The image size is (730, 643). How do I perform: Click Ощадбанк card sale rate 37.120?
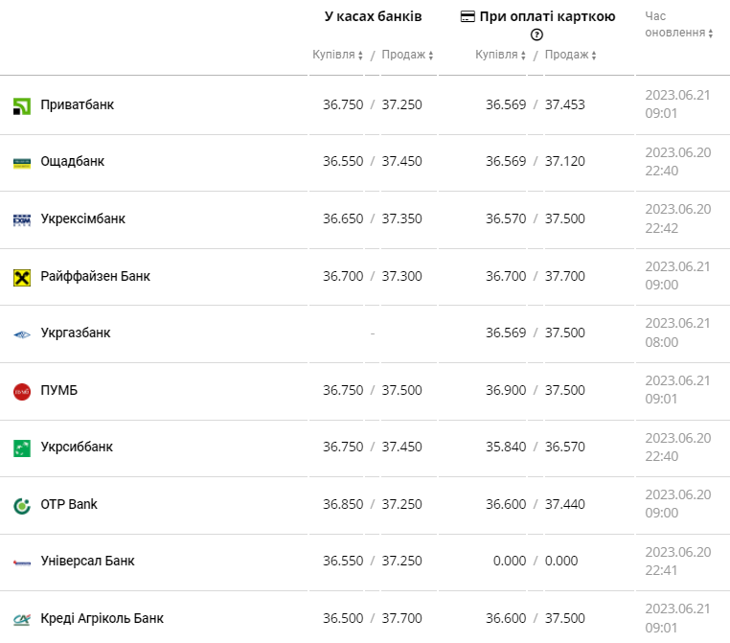(x=564, y=162)
